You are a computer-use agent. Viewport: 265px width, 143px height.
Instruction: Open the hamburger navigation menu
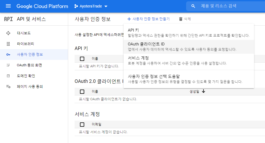click(x=8, y=6)
